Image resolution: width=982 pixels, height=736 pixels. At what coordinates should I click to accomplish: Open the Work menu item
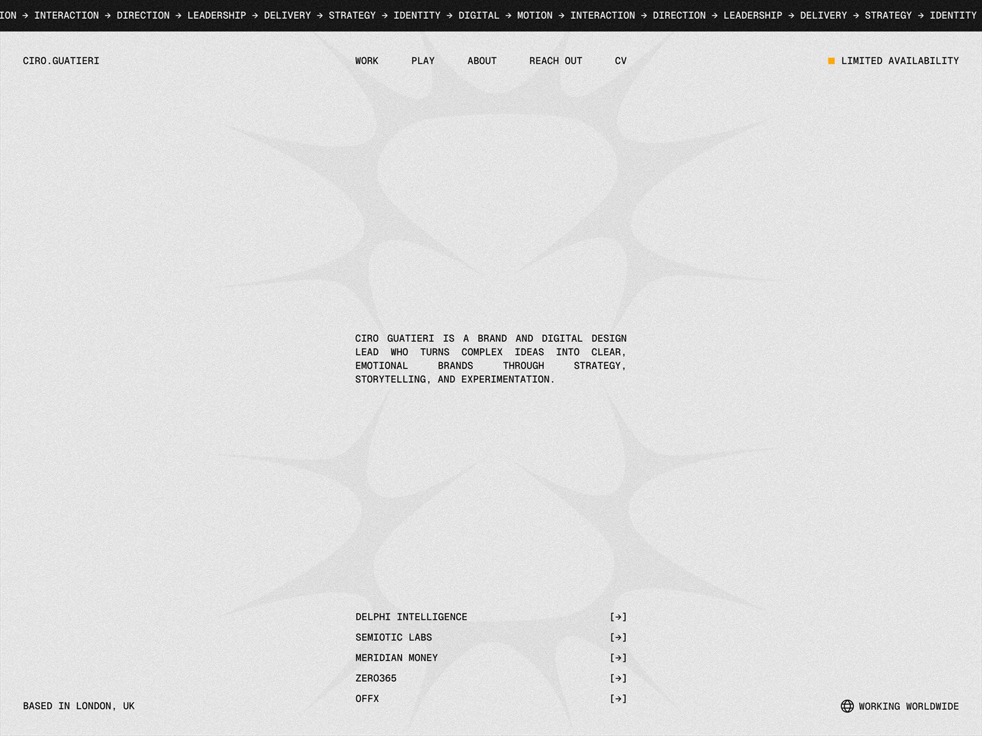[367, 61]
